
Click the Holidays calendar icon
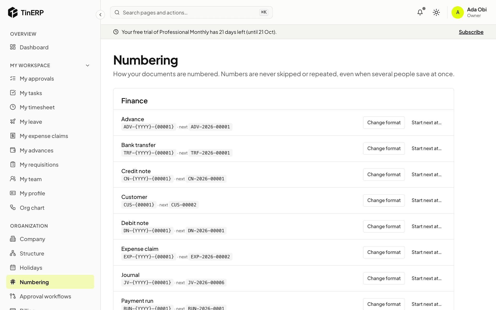pyautogui.click(x=13, y=267)
